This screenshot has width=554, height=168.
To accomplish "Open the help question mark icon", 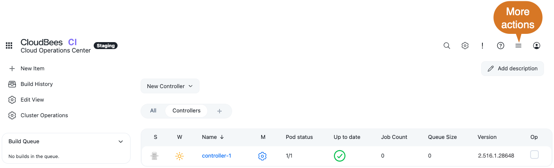I will click(x=501, y=46).
